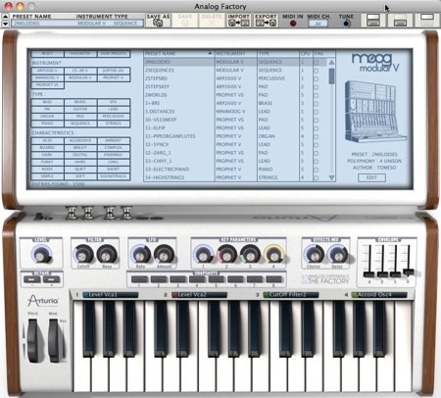441x398 pixels.
Task: Click the Moog Modular V synth thumbnail
Action: [x=375, y=111]
